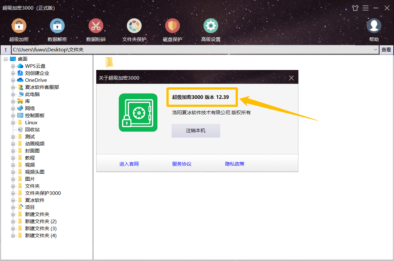Click the 此电脑 computer icon

click(21, 94)
